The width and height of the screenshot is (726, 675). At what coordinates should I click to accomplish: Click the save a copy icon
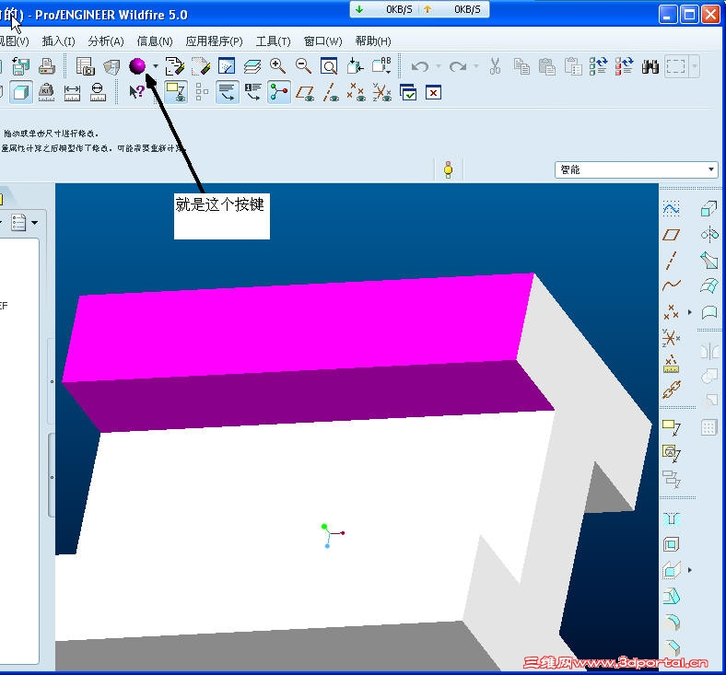20,66
